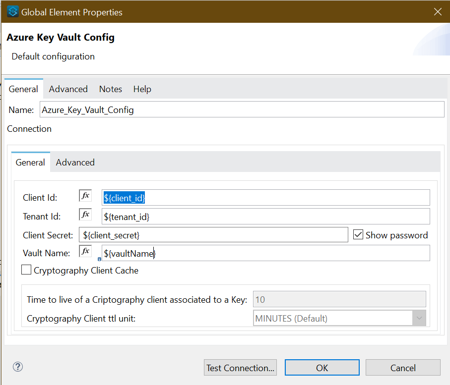Toggle the fx expression button for Tenant Id

[x=85, y=215]
